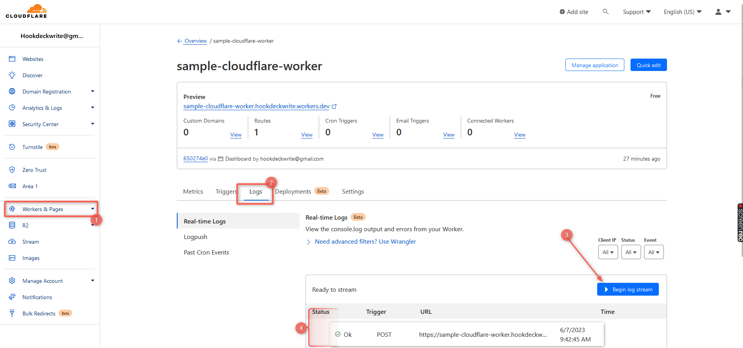Open the English (US) language dropdown
This screenshot has width=743, height=348.
(683, 12)
